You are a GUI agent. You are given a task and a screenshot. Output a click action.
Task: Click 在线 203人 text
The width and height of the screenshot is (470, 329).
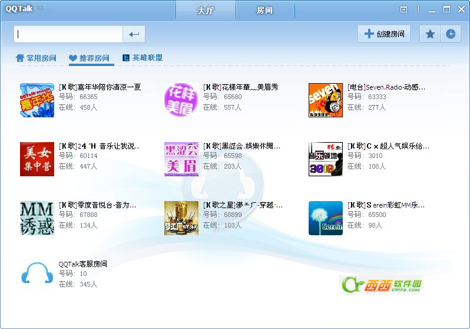coord(222,166)
